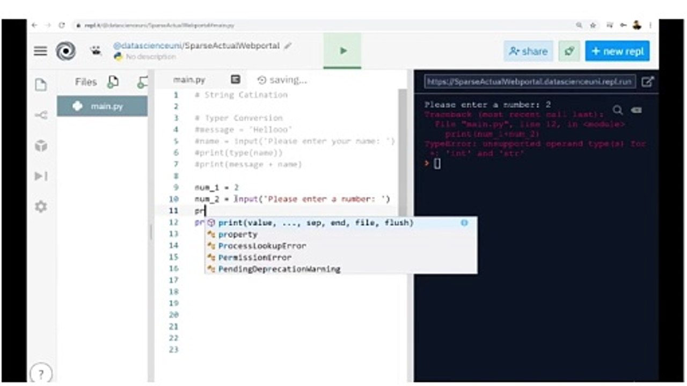Edit repl name with pencil icon
The image size is (687, 386).
[x=288, y=46]
